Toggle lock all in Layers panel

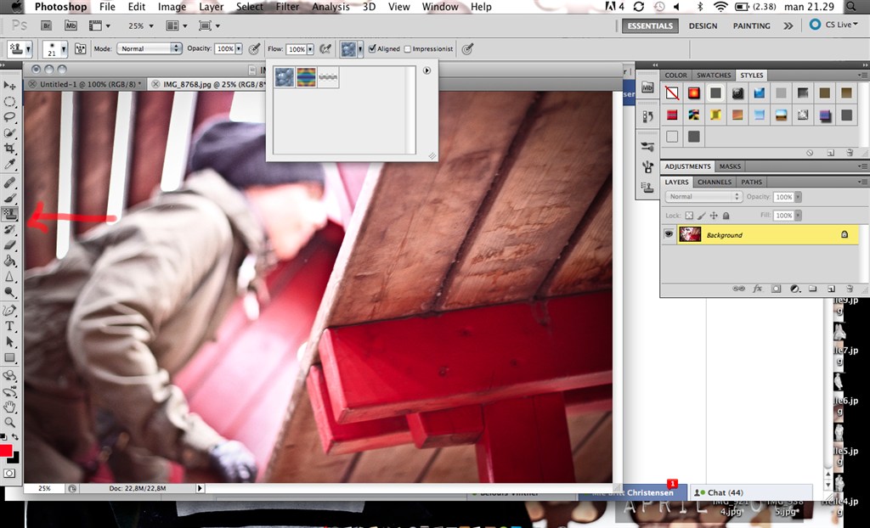tap(726, 216)
